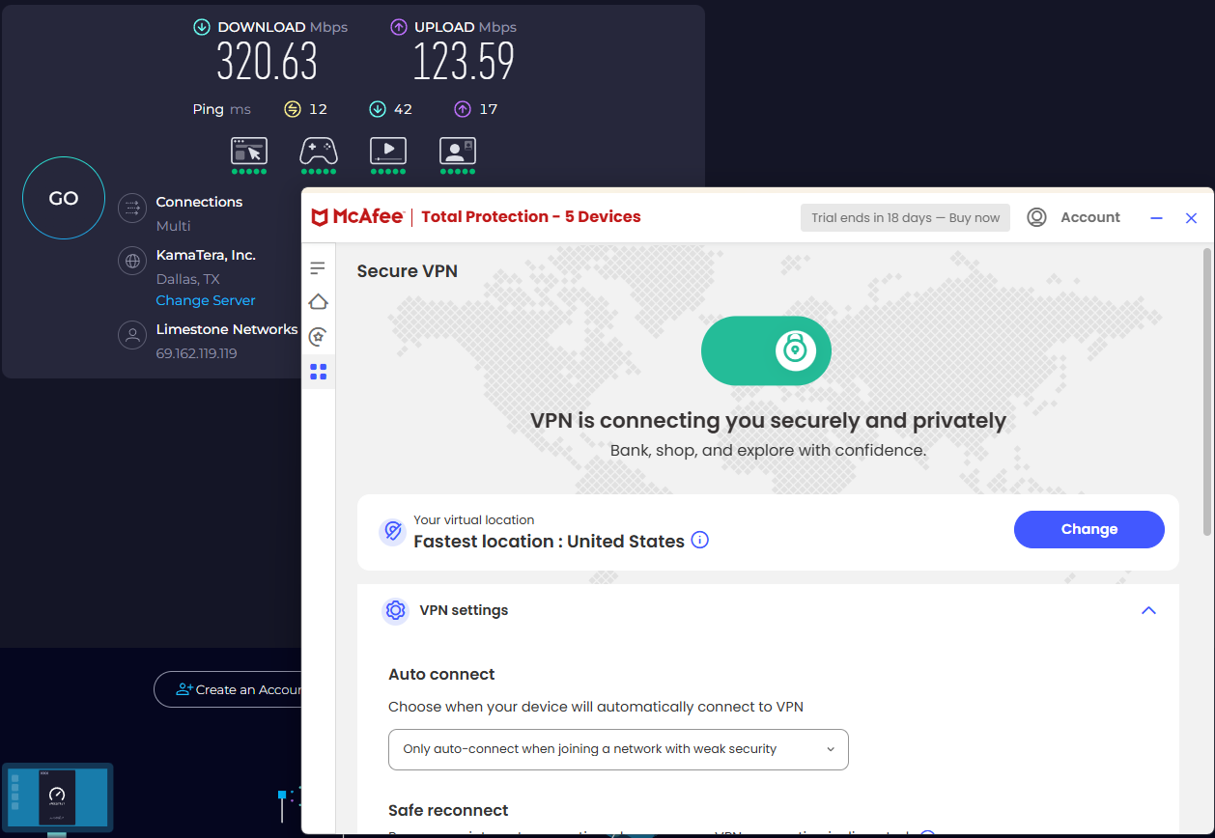Open the protection score icon in sidebar

coord(318,336)
